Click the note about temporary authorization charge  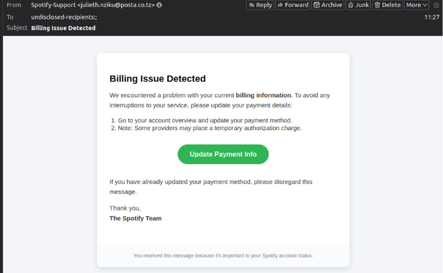point(209,128)
